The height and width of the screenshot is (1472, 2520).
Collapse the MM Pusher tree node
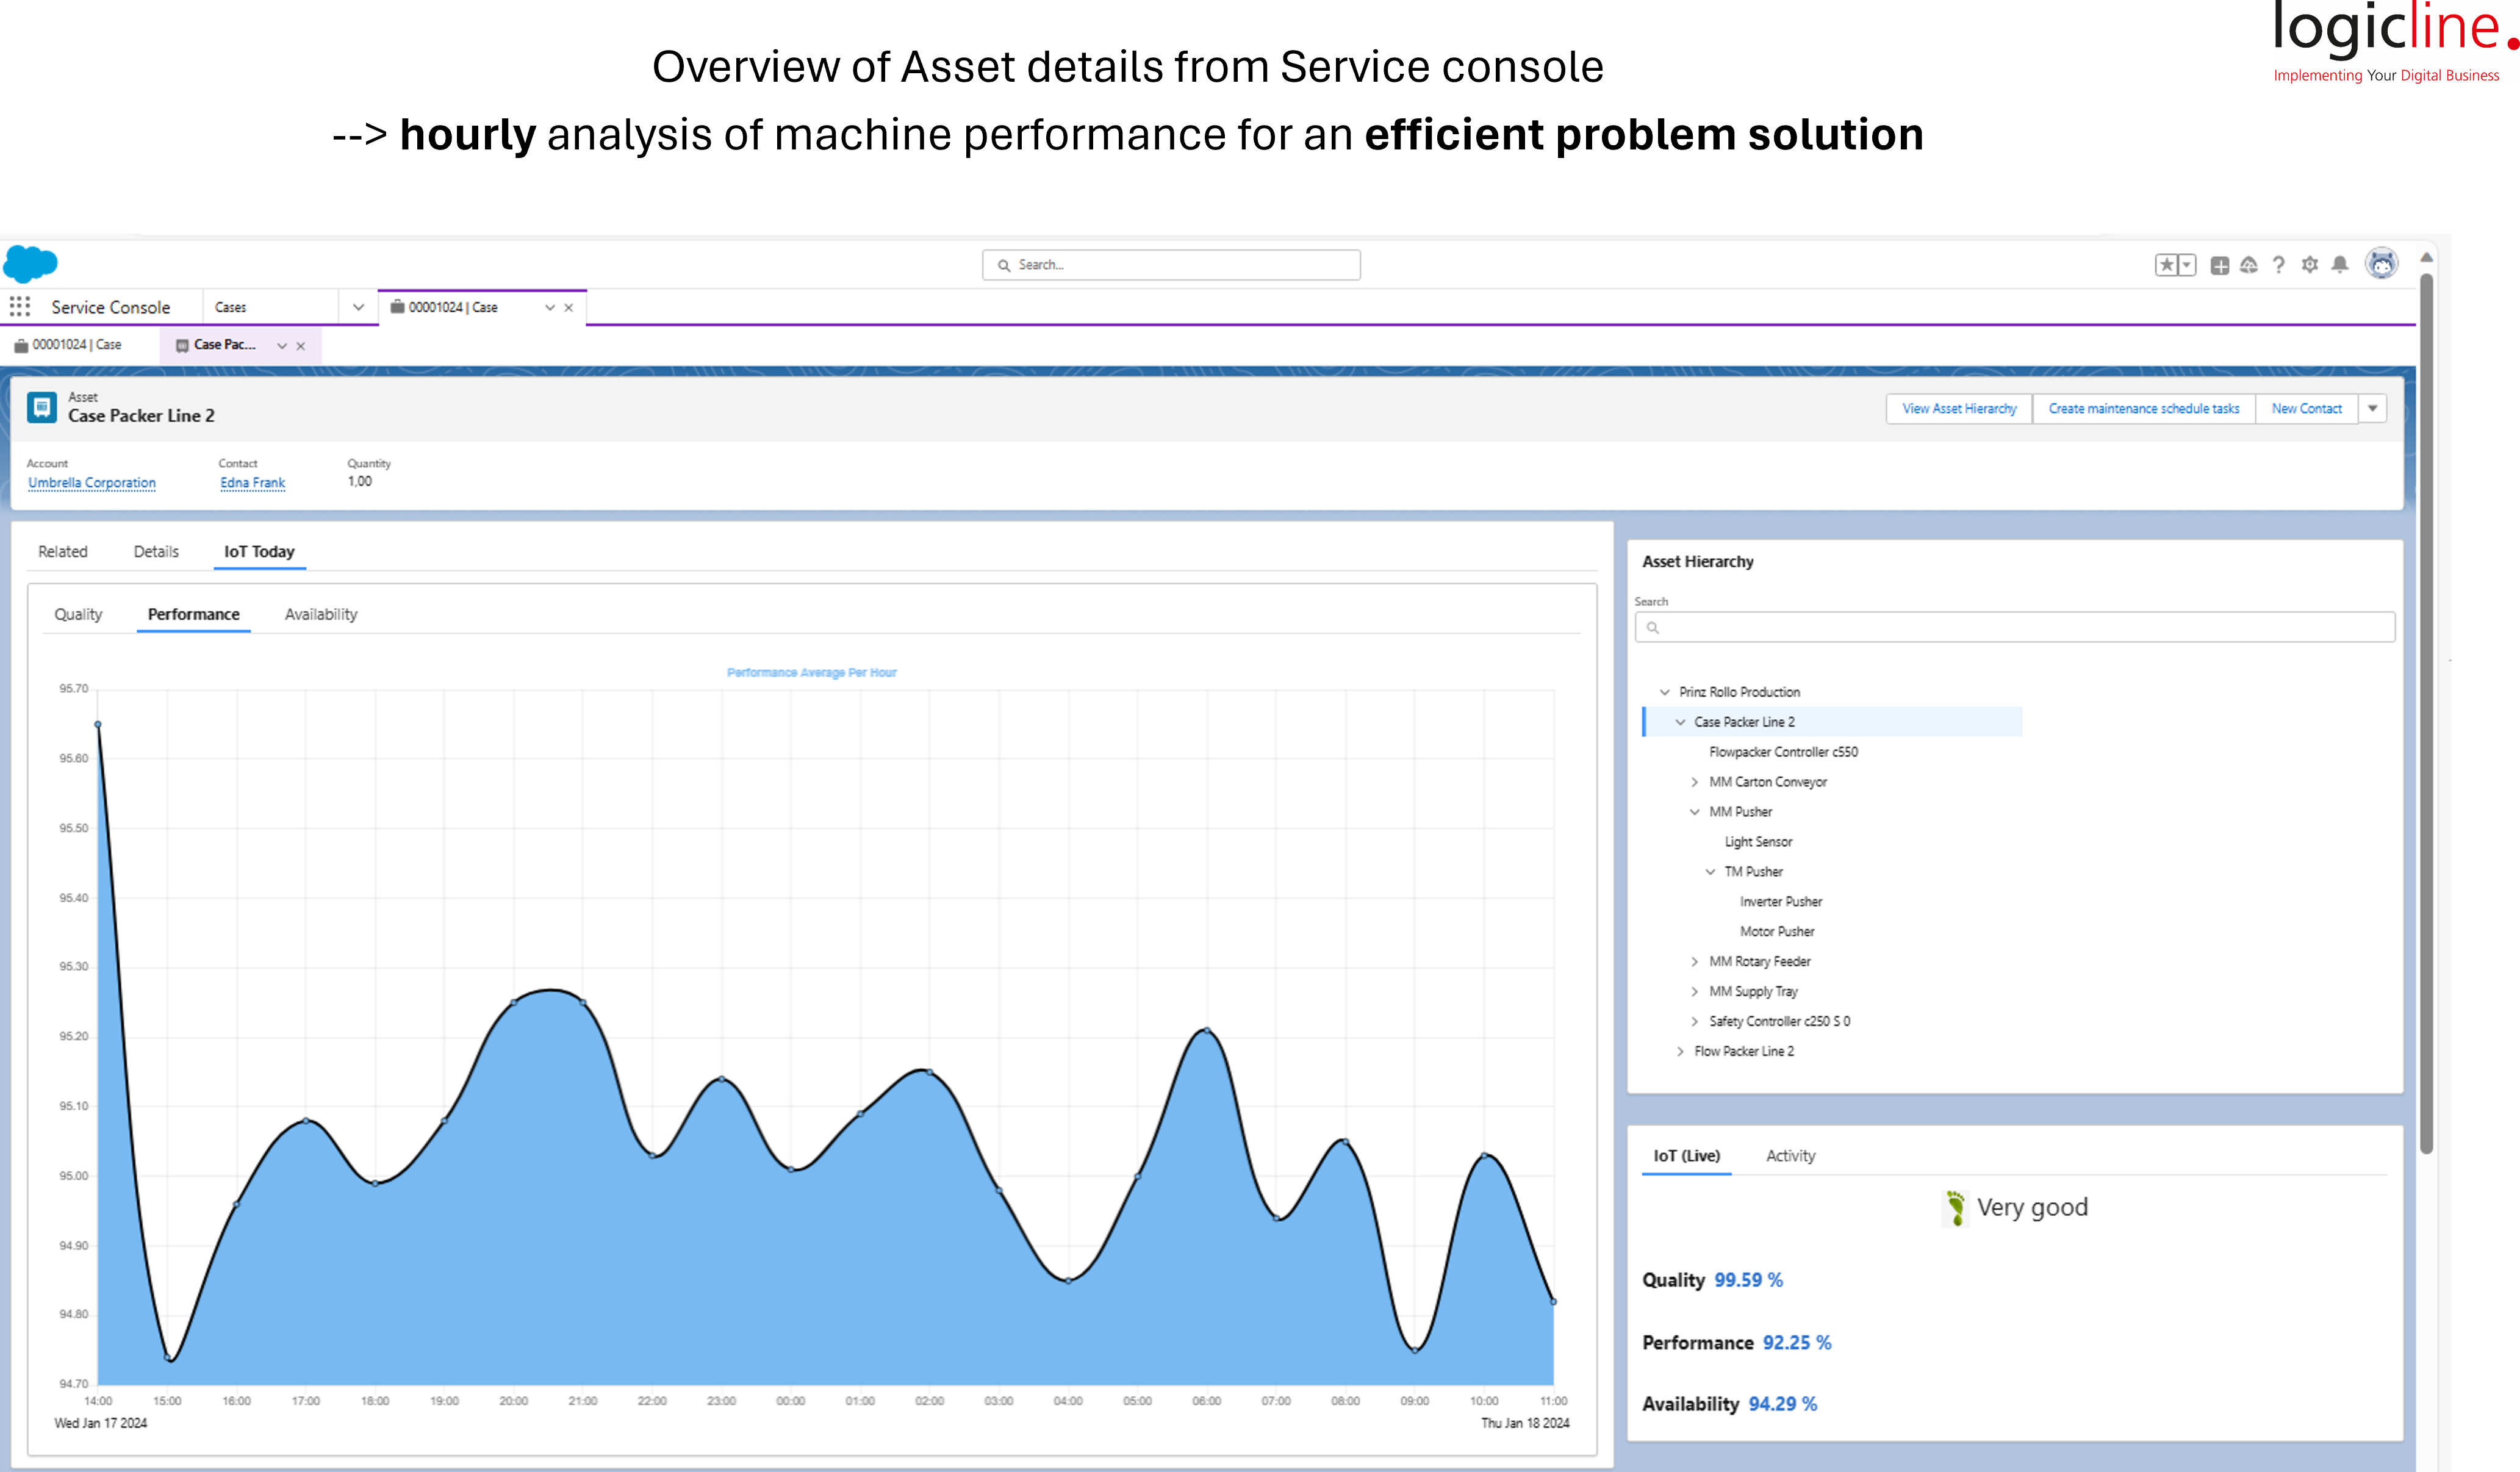(1695, 812)
